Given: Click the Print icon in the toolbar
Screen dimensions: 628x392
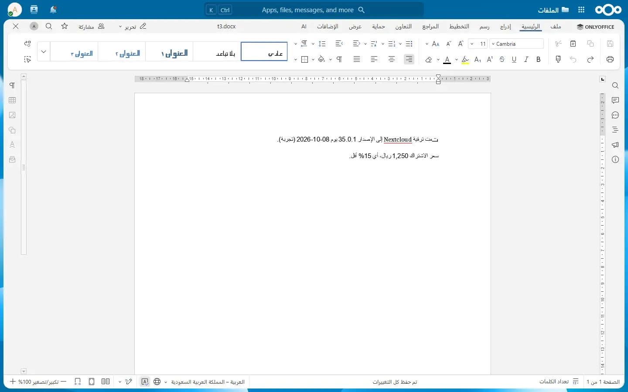Looking at the screenshot, I should (x=610, y=59).
